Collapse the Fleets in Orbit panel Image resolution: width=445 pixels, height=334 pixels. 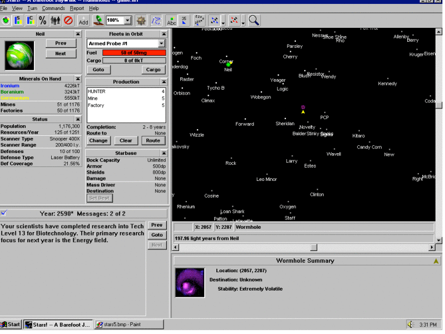(x=164, y=34)
